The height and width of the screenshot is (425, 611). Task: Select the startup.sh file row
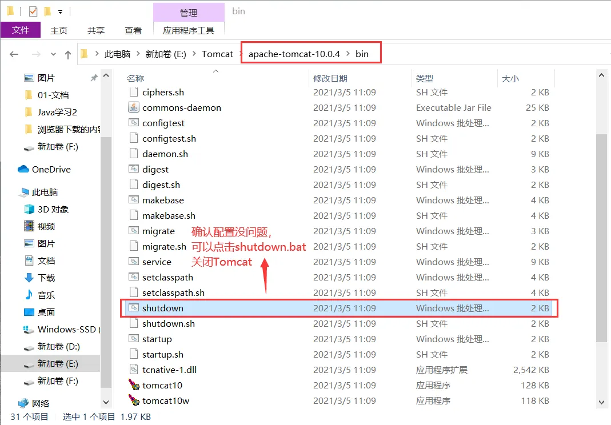[x=338, y=354]
